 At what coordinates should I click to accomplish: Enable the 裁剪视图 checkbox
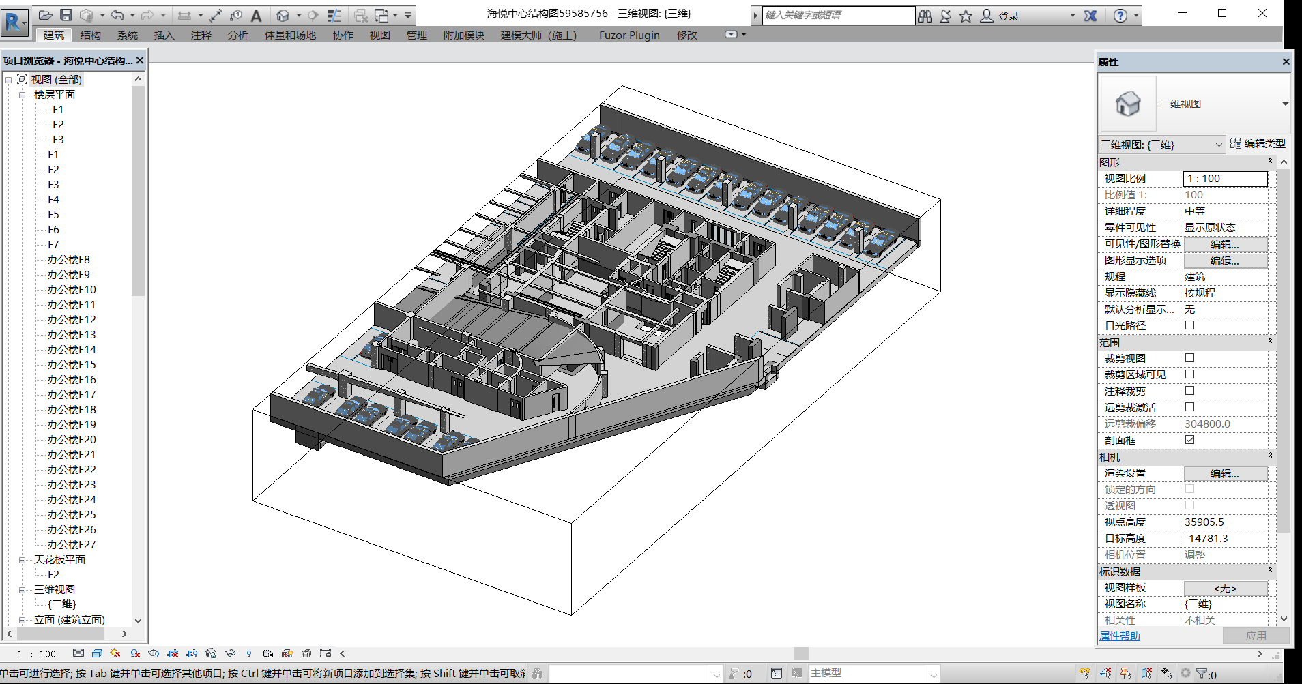(1189, 358)
